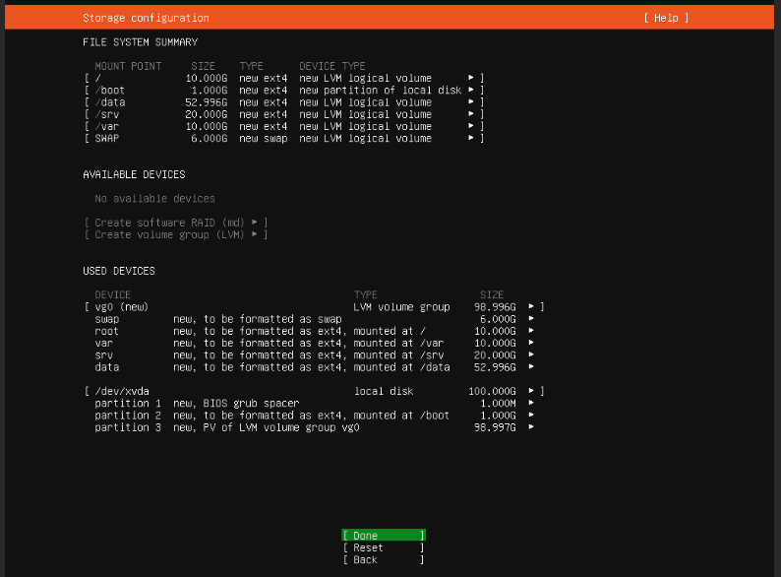Open the /boot partition summary row
The height and width of the screenshot is (577, 781).
[x=283, y=90]
